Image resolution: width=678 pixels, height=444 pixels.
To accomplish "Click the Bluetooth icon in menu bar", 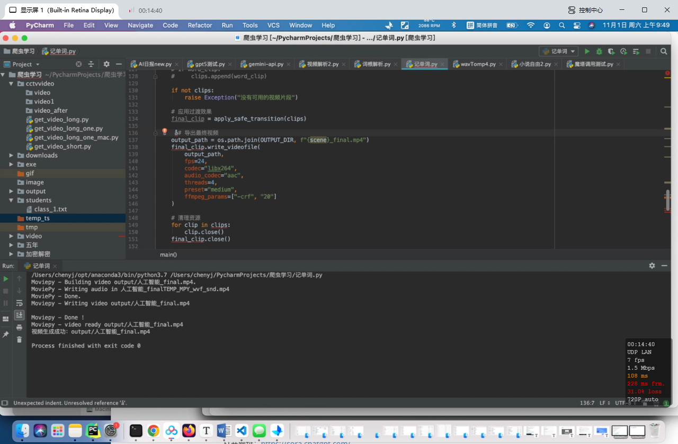I will [453, 25].
